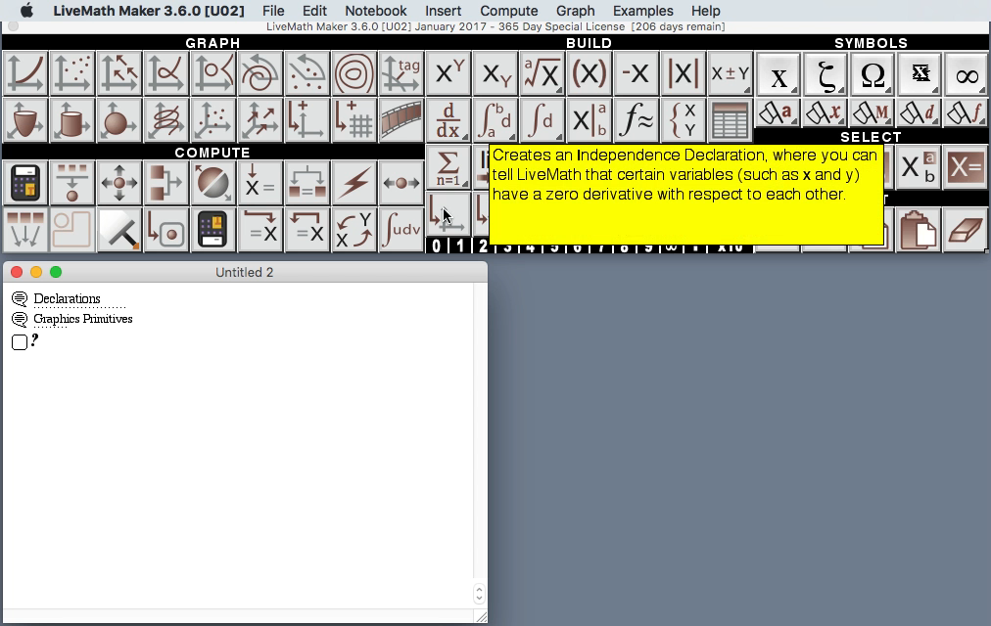Insert a matrix using the table icon
Viewport: 991px width, 626px height.
[x=730, y=121]
